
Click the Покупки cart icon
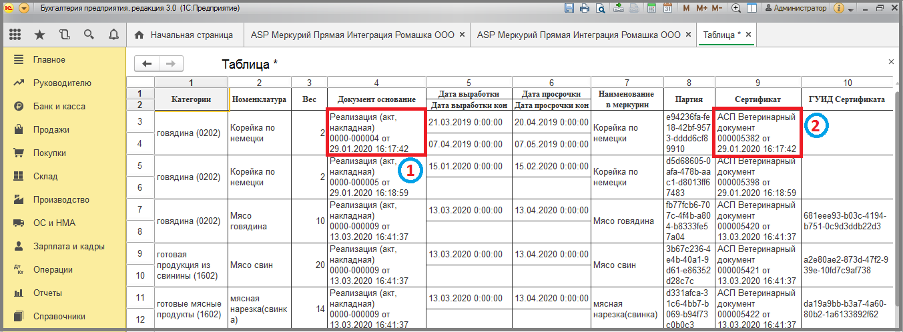[x=18, y=153]
